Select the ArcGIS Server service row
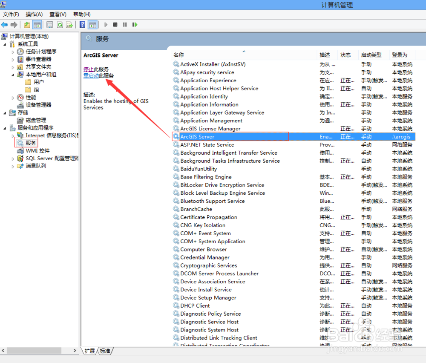The image size is (426, 363). (x=294, y=137)
